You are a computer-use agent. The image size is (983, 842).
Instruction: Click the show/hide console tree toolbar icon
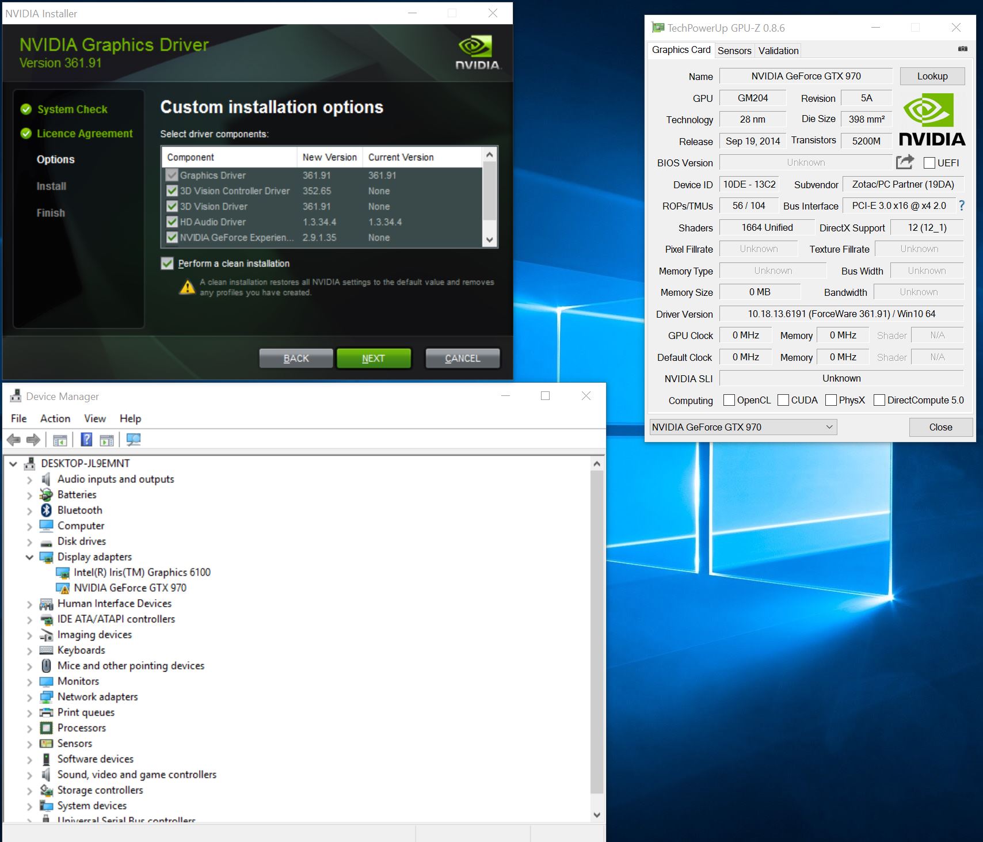[x=60, y=440]
